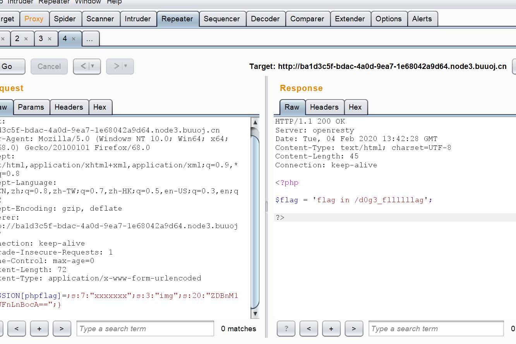The image size is (516, 344).
Task: Open the request Params tab
Action: (x=31, y=107)
